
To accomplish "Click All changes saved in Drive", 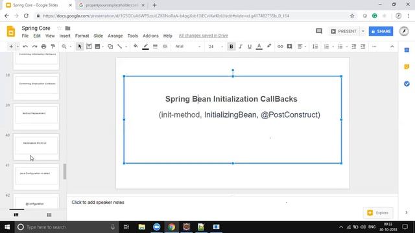I will pos(203,36).
